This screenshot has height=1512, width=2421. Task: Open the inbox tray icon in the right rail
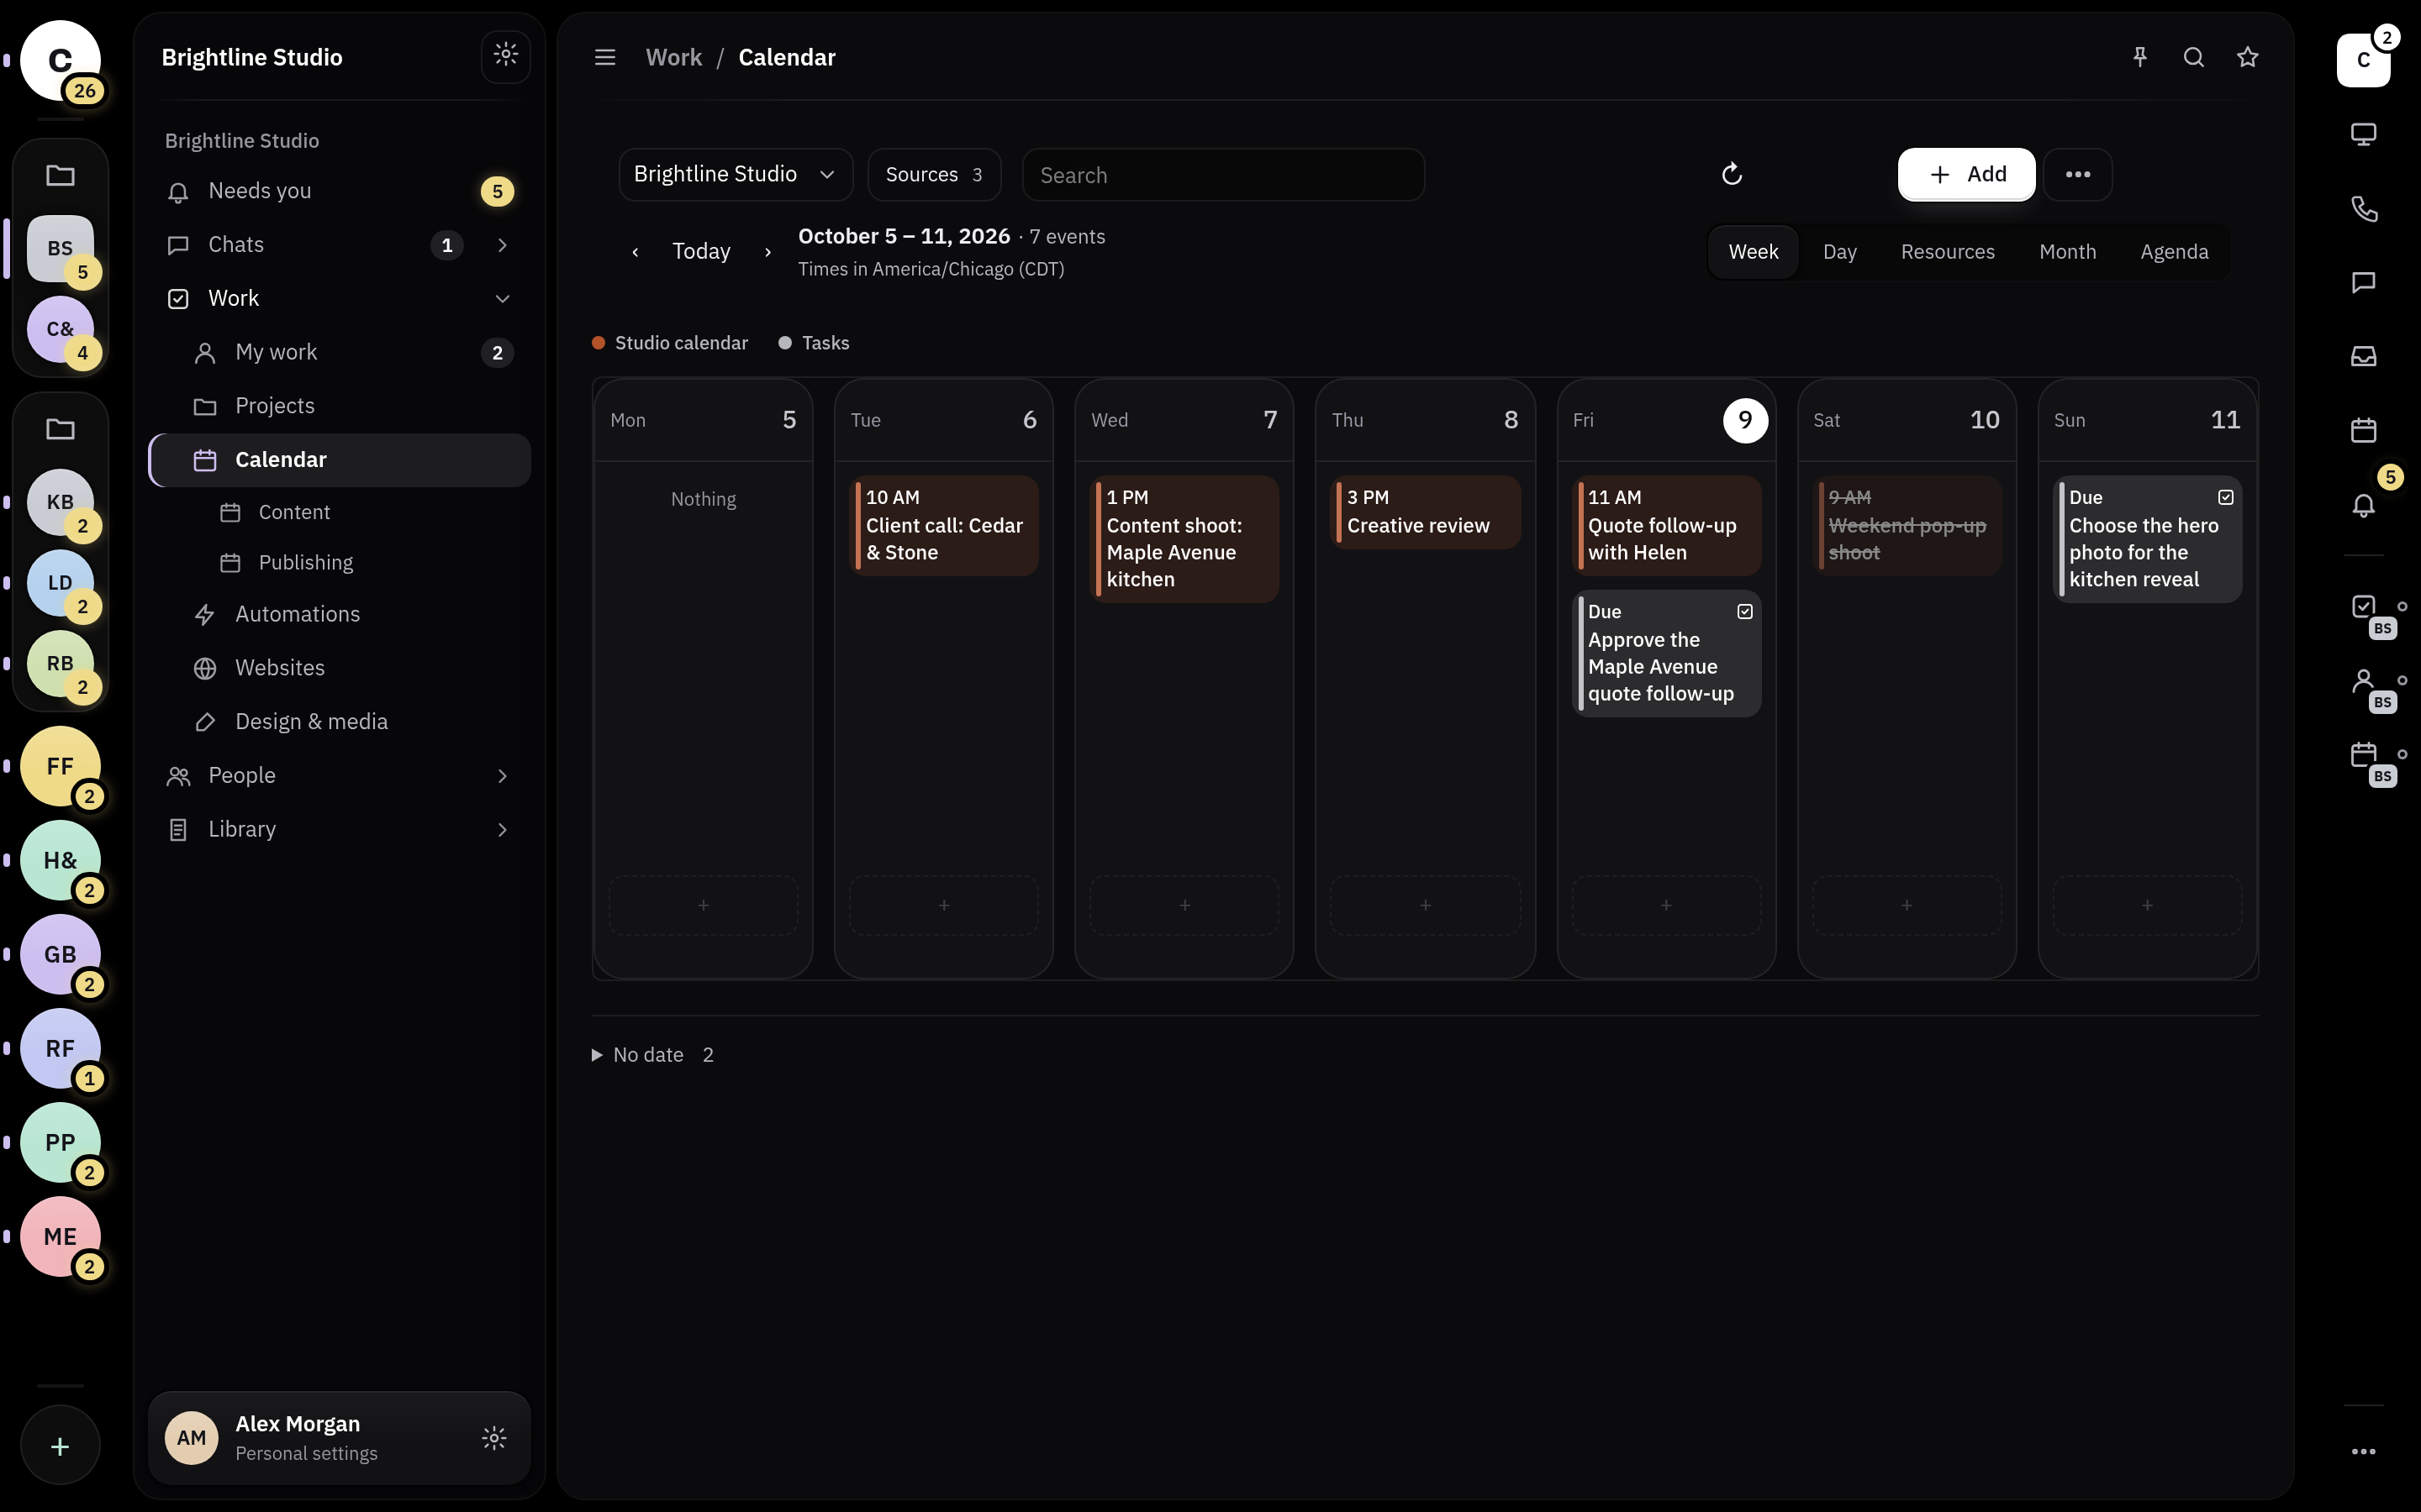coord(2364,356)
